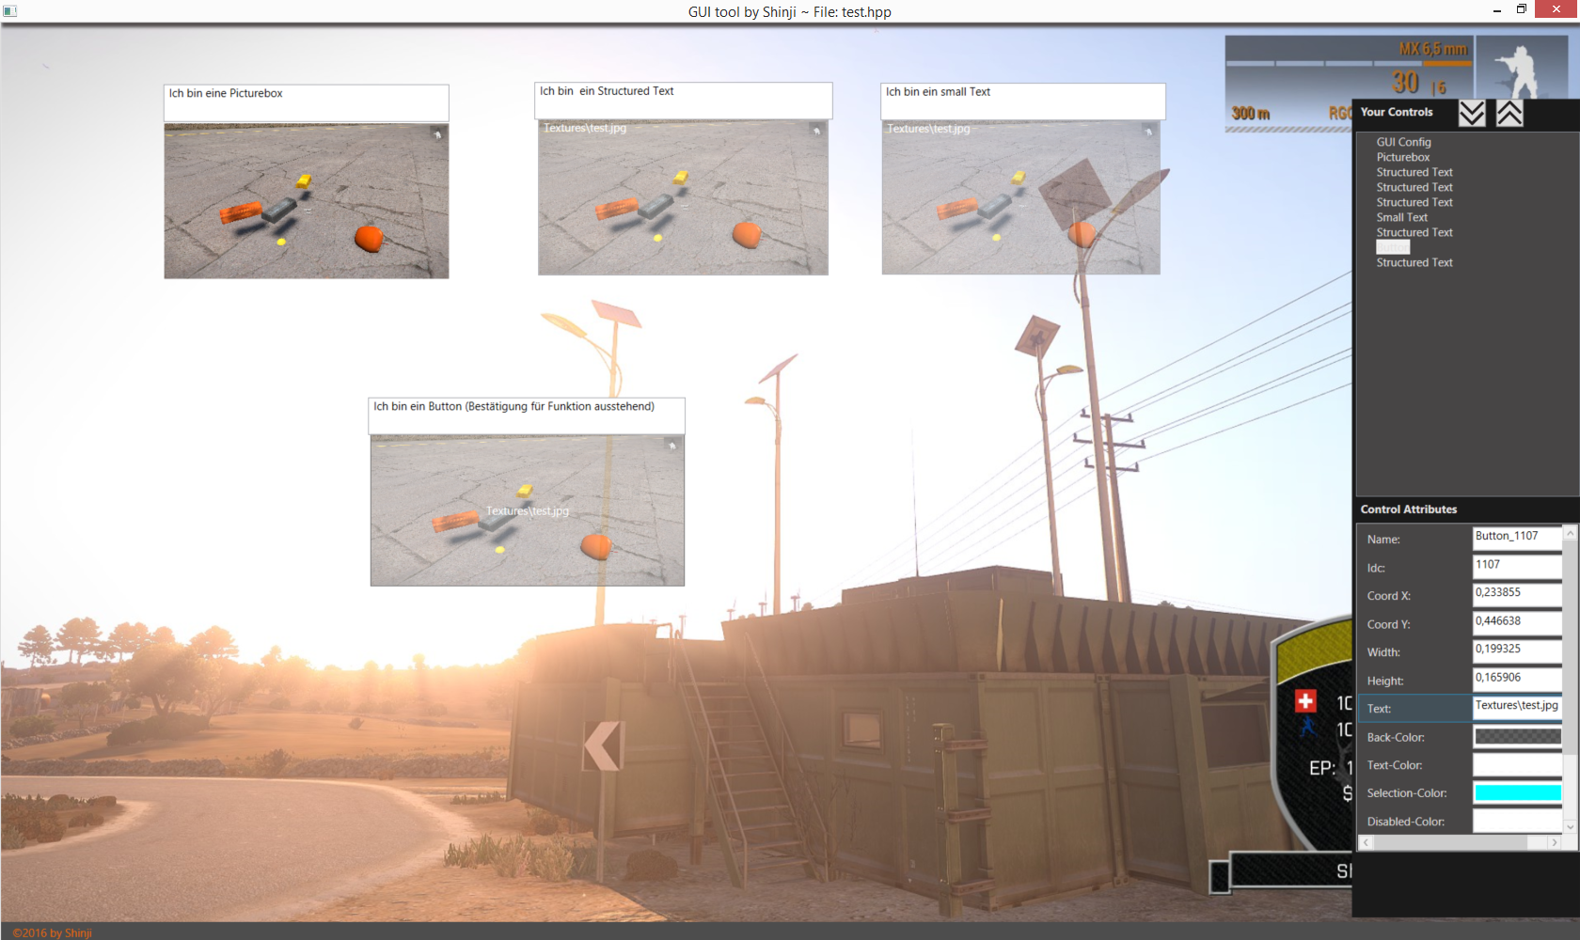Image resolution: width=1580 pixels, height=940 pixels.
Task: Edit Text field showing Textures\test.jpg
Action: pos(1517,707)
